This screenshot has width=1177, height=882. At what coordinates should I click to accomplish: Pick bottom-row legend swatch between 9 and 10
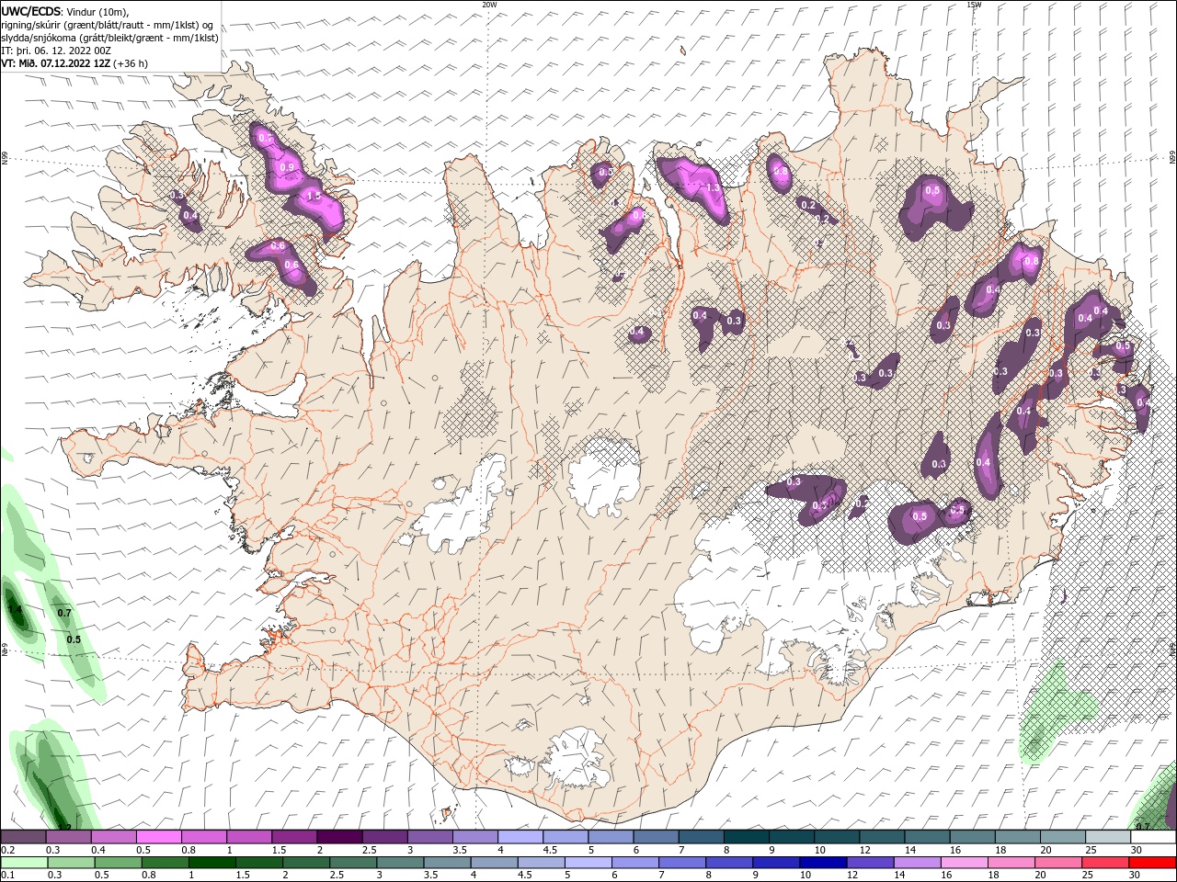(x=775, y=863)
